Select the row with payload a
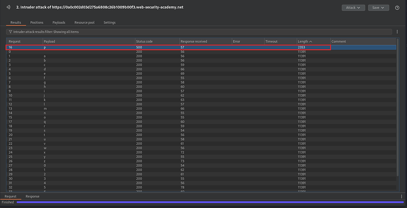407x208 pixels. click(x=202, y=56)
